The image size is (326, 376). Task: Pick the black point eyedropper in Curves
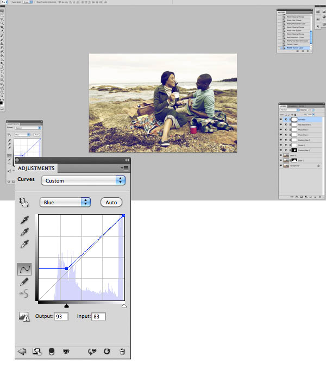tap(24, 221)
